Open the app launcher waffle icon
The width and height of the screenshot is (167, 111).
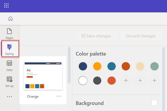coord(6,6)
